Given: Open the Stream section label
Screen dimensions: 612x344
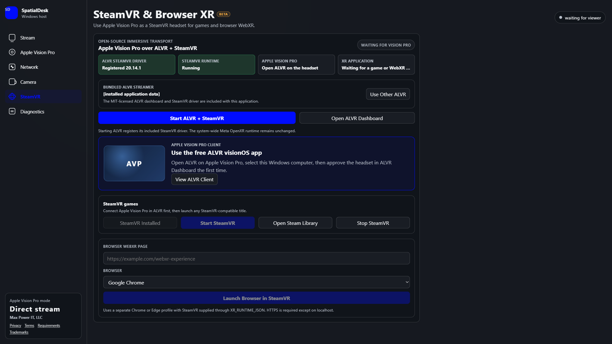Looking at the screenshot, I should coord(28,38).
